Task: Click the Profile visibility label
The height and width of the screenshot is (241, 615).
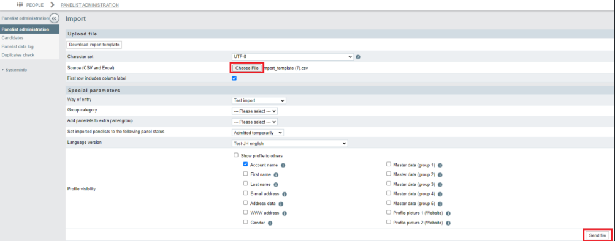Action: tap(82, 189)
